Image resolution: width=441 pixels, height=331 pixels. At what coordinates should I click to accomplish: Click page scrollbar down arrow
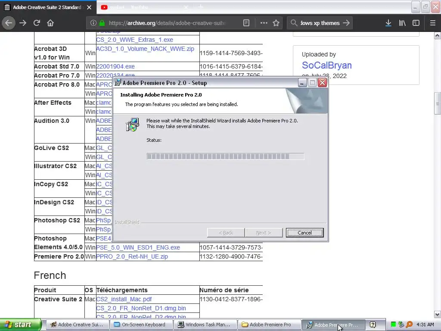437,314
